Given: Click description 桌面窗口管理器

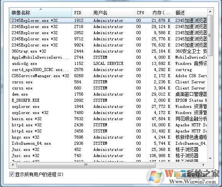Looking at the screenshot, I should (191, 94).
